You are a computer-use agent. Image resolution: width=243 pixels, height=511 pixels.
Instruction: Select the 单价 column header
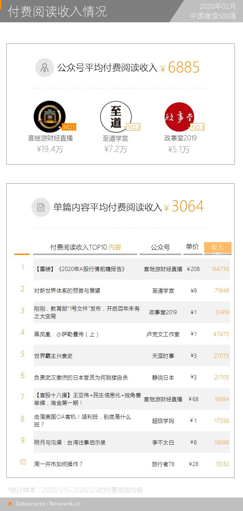pos(192,247)
